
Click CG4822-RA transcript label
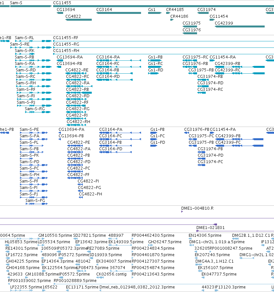coord(78,83)
